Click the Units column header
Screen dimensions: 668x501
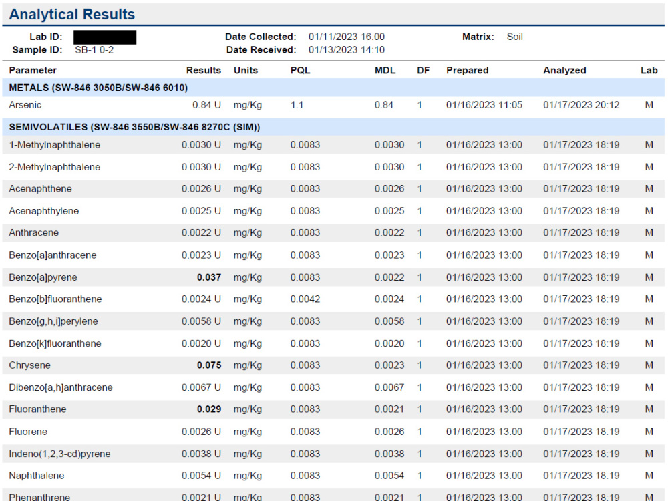246,71
